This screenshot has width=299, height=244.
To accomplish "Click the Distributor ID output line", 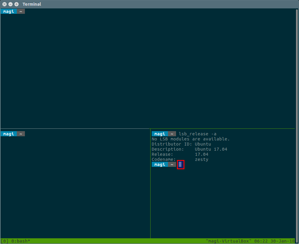I will 181,144.
